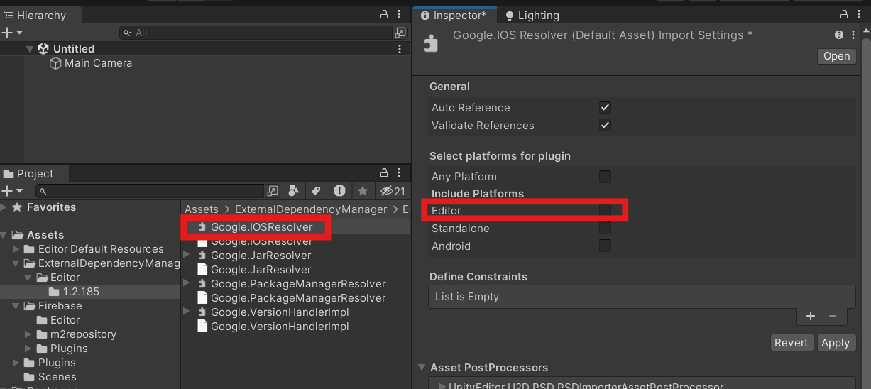Enable the Editor platform checkbox

(x=605, y=210)
